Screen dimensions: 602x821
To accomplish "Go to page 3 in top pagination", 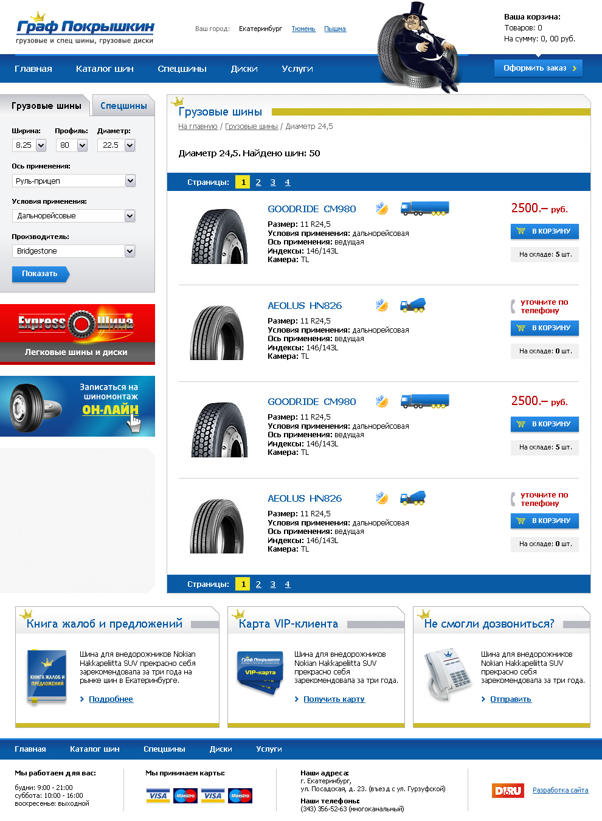I will point(273,182).
